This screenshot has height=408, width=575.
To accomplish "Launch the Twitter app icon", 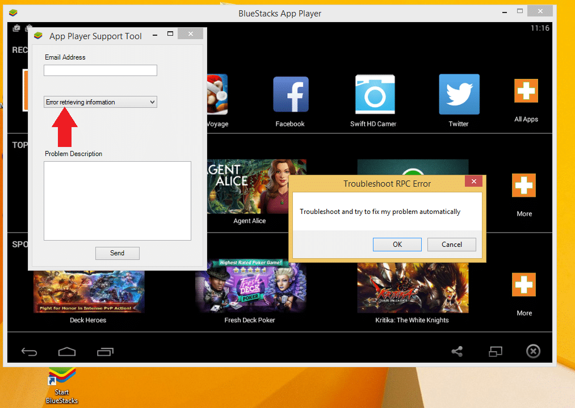I will click(459, 94).
